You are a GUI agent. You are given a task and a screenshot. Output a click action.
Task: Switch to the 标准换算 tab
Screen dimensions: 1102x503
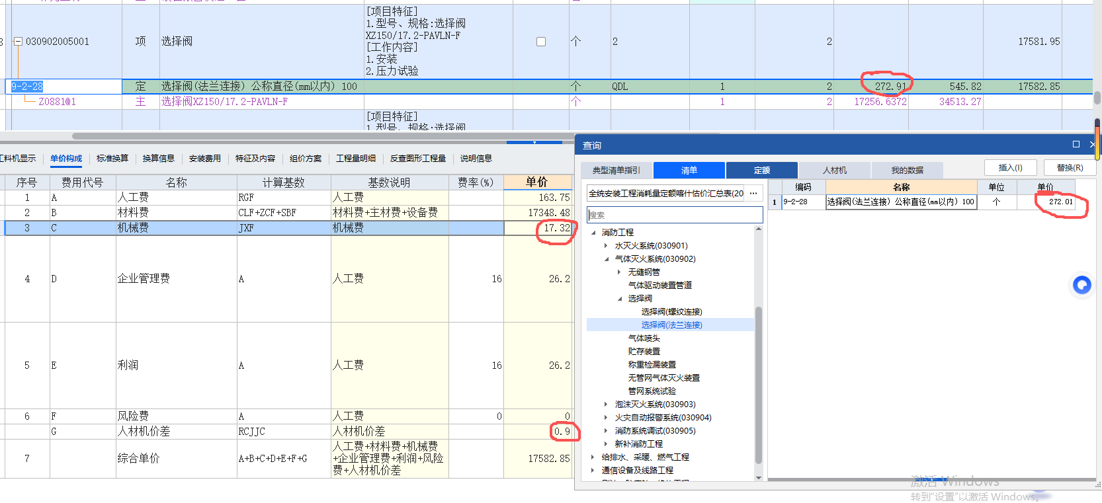(x=112, y=159)
